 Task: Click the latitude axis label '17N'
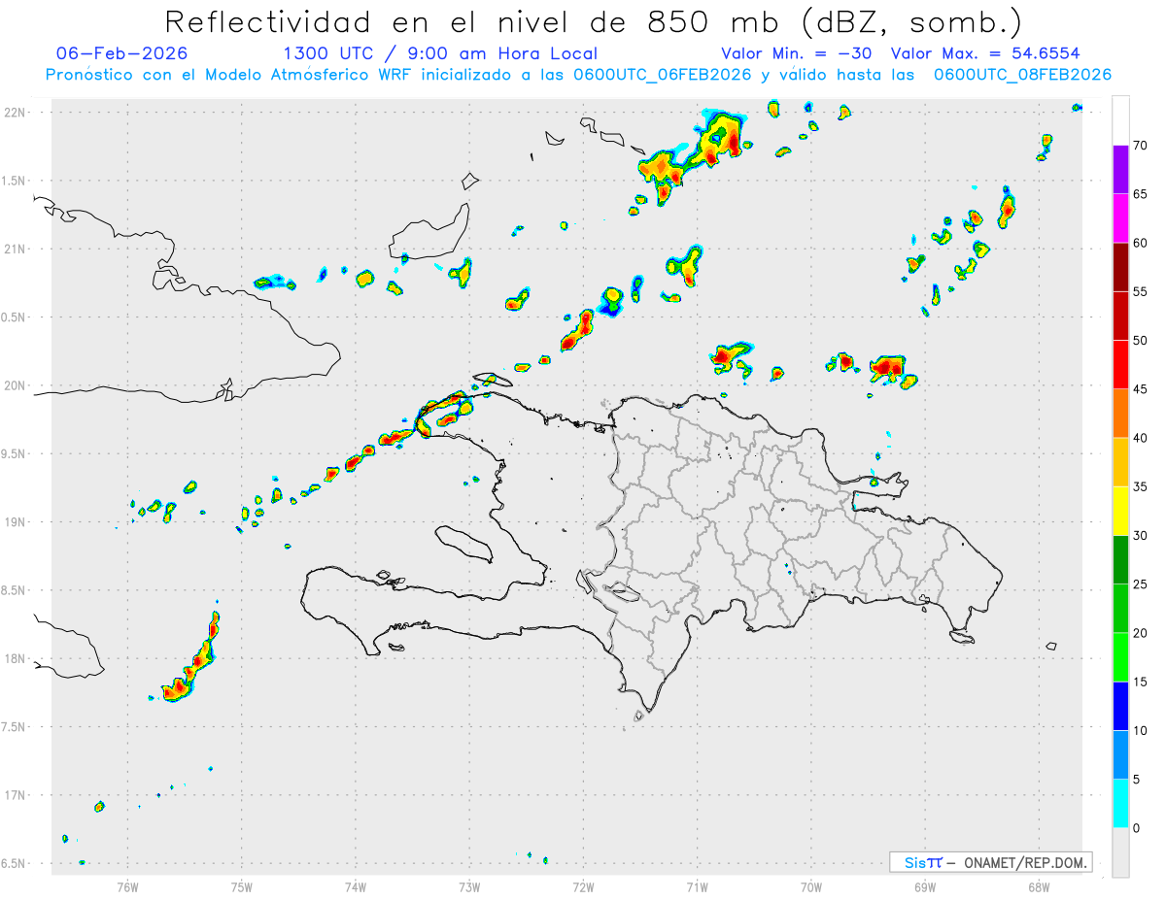point(16,795)
